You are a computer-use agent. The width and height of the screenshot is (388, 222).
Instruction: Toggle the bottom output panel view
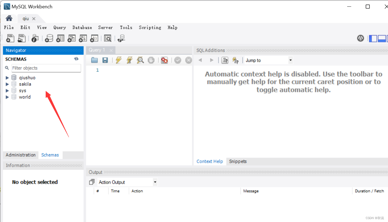(382, 39)
